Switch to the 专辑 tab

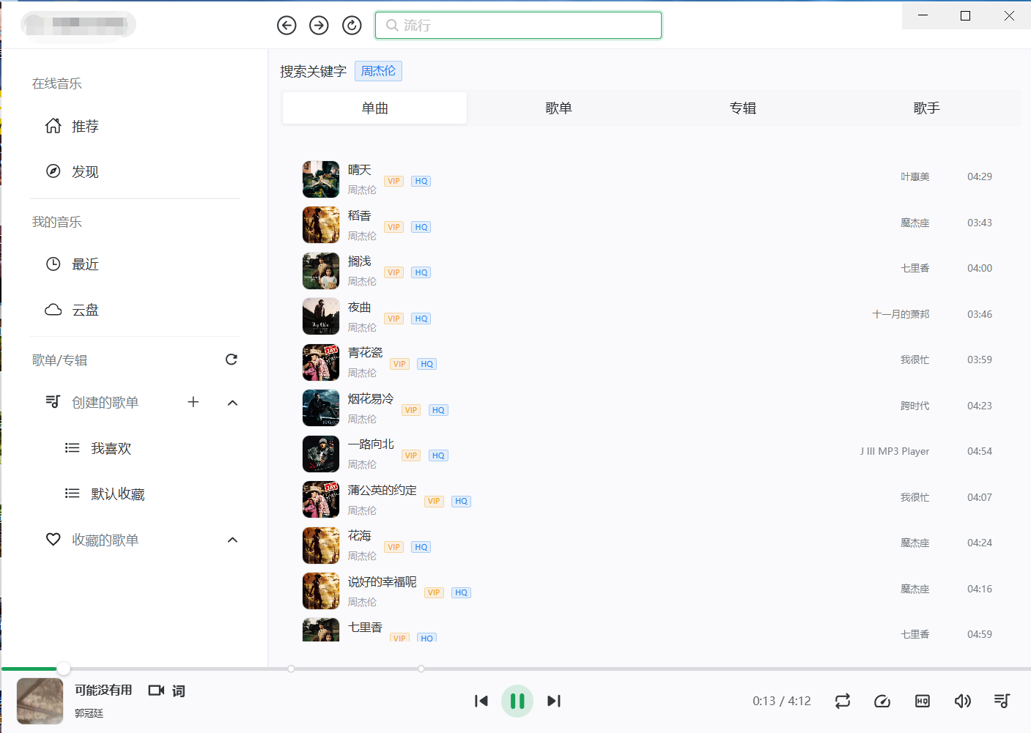(742, 108)
